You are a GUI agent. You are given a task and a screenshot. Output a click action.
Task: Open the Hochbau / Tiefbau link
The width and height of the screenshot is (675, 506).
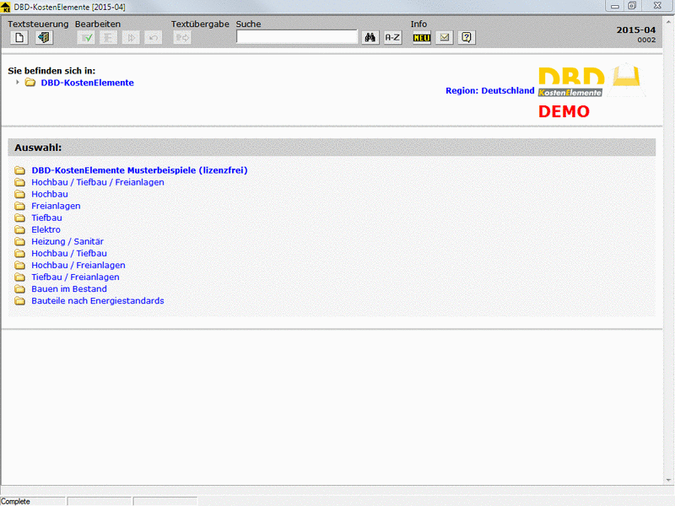pyautogui.click(x=69, y=254)
